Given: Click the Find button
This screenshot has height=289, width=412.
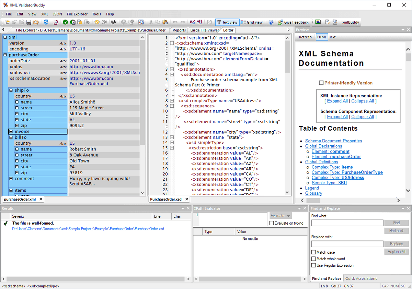Looking at the screenshot, I should (397, 223).
